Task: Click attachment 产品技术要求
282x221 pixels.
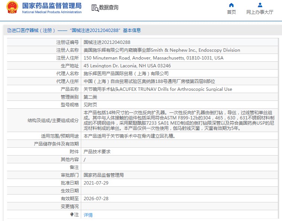Action: tap(97, 152)
